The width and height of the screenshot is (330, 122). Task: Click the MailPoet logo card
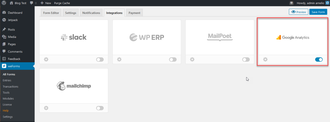[x=220, y=37]
